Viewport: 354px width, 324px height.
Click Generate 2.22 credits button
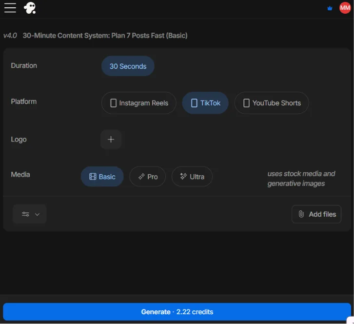(177, 312)
